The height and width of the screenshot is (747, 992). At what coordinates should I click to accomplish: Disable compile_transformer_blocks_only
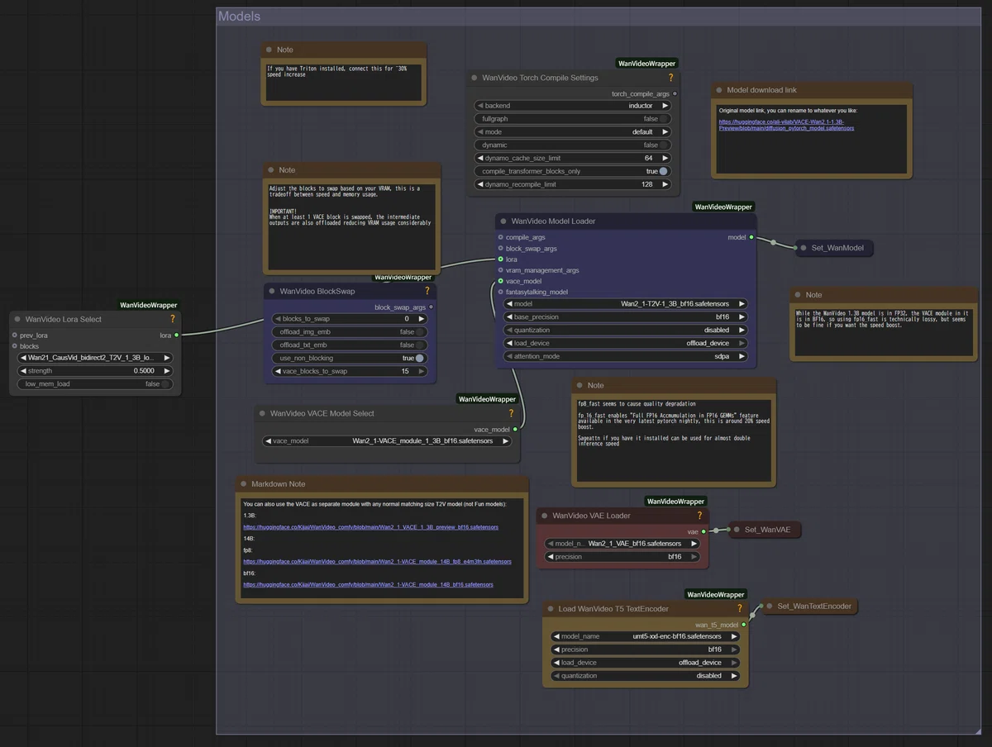coord(573,171)
